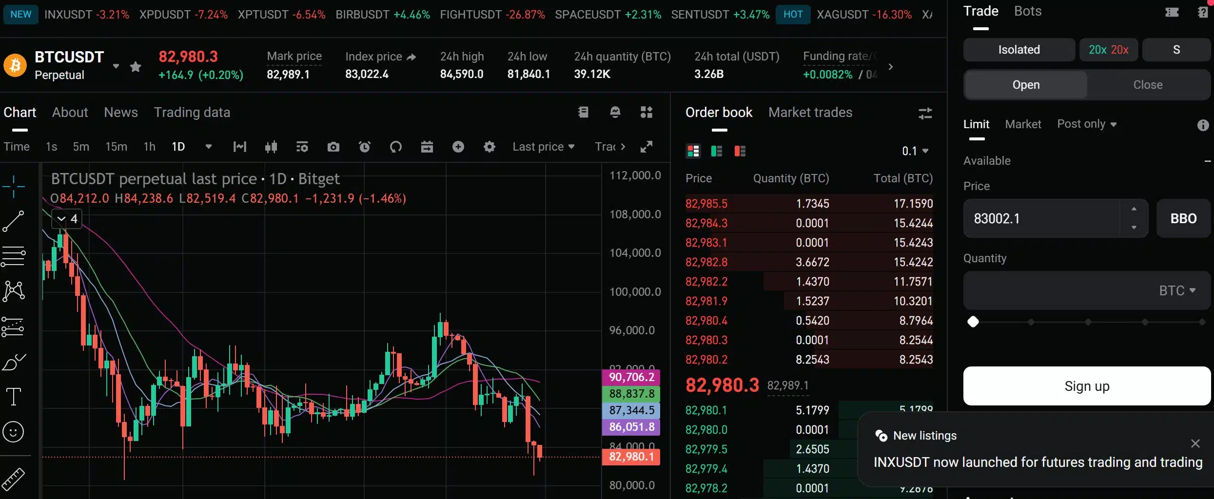Open the alert clock icon on chart toolbar

[364, 147]
